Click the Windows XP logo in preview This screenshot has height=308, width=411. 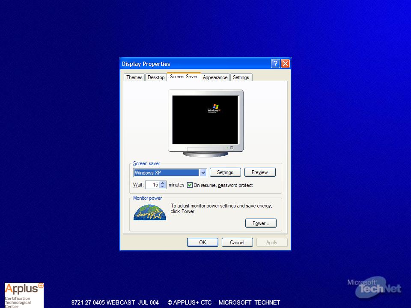coord(214,108)
